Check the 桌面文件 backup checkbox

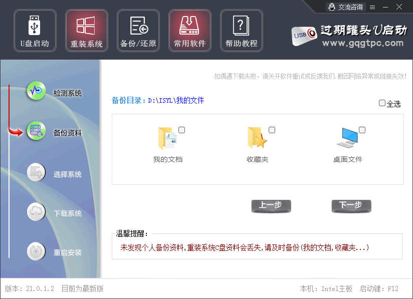tap(362, 130)
